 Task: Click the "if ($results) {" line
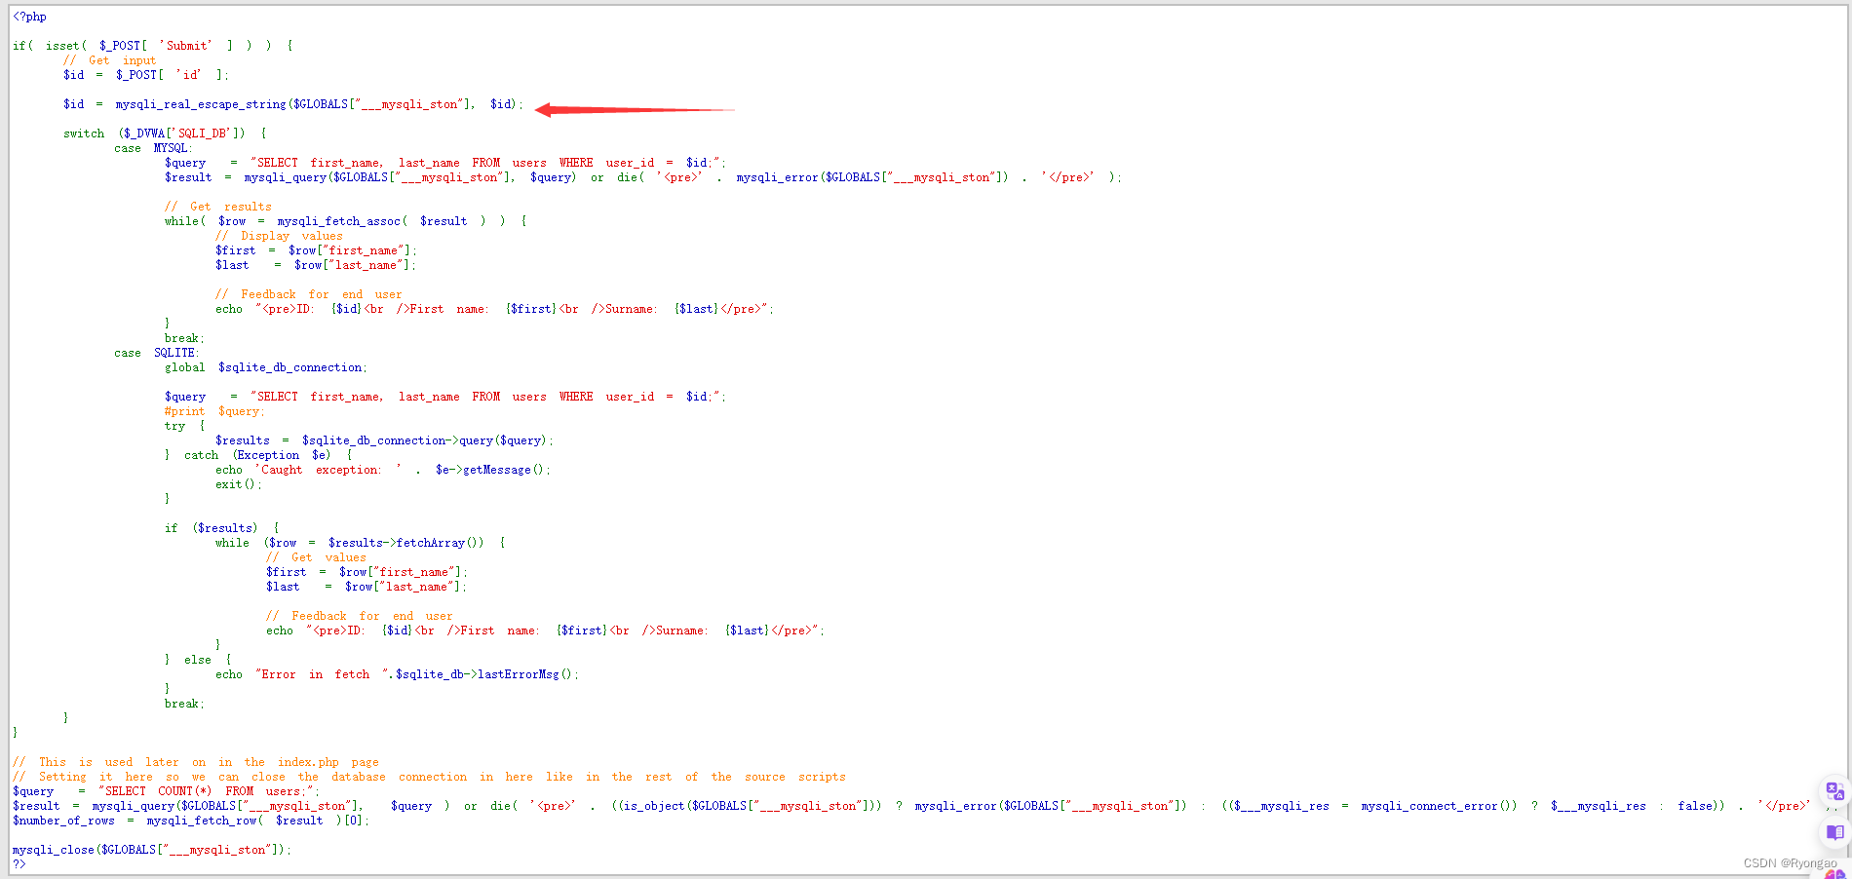coord(222,528)
